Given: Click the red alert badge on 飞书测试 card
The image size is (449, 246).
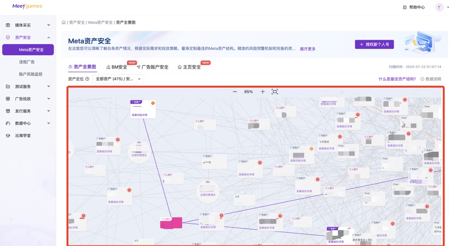Looking at the screenshot, I should pyautogui.click(x=340, y=136).
